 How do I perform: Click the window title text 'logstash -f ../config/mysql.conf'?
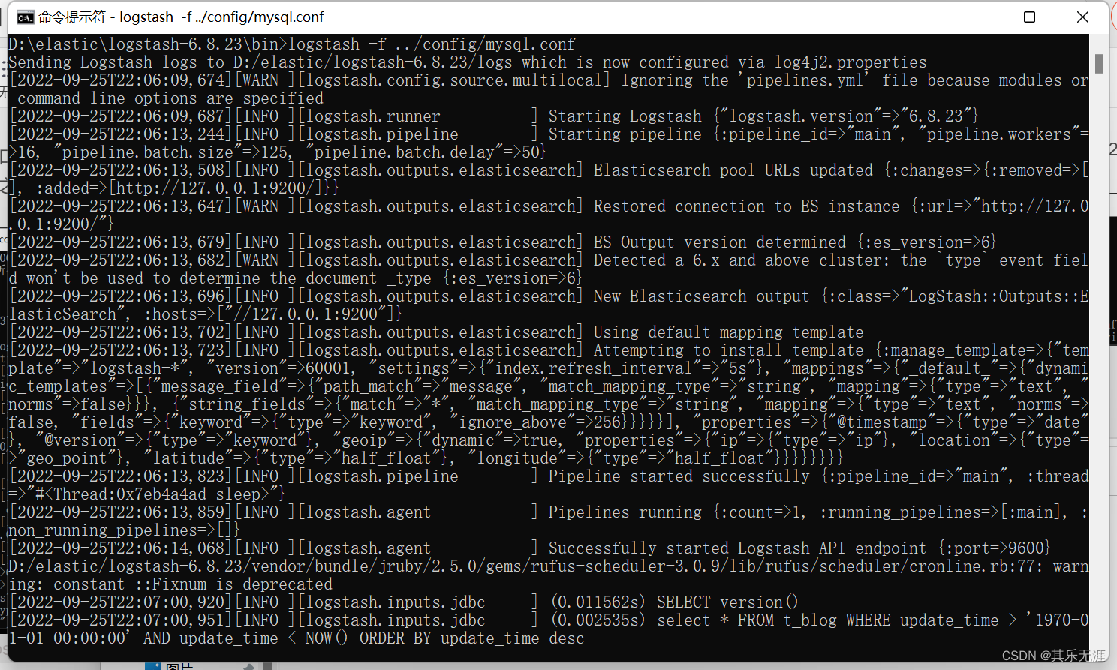222,17
